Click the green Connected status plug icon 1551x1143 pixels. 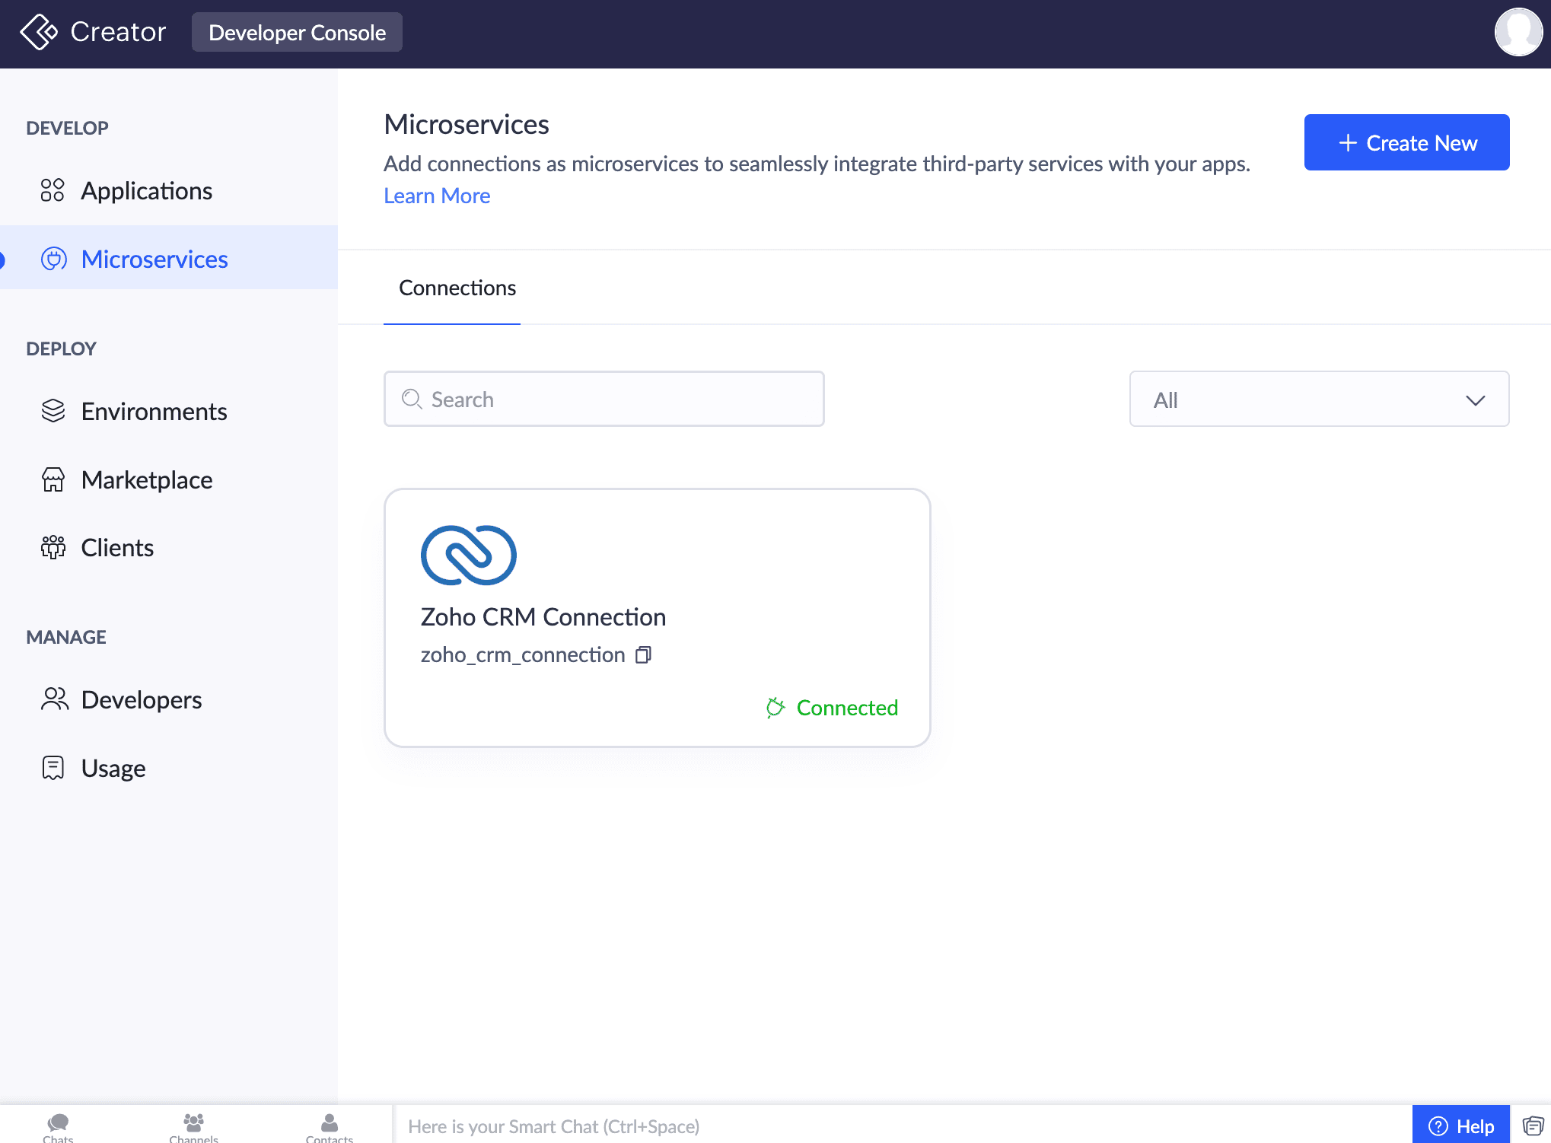(x=775, y=708)
